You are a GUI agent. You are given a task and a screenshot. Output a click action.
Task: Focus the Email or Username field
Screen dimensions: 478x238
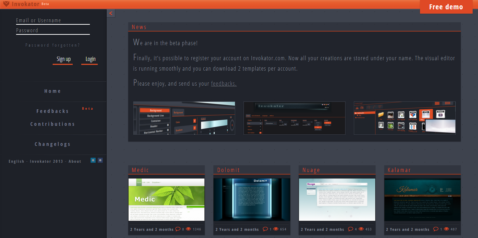(53, 20)
